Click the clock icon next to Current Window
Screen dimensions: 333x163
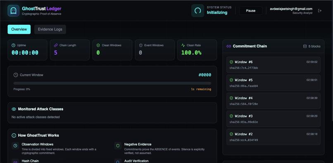(x=16, y=75)
